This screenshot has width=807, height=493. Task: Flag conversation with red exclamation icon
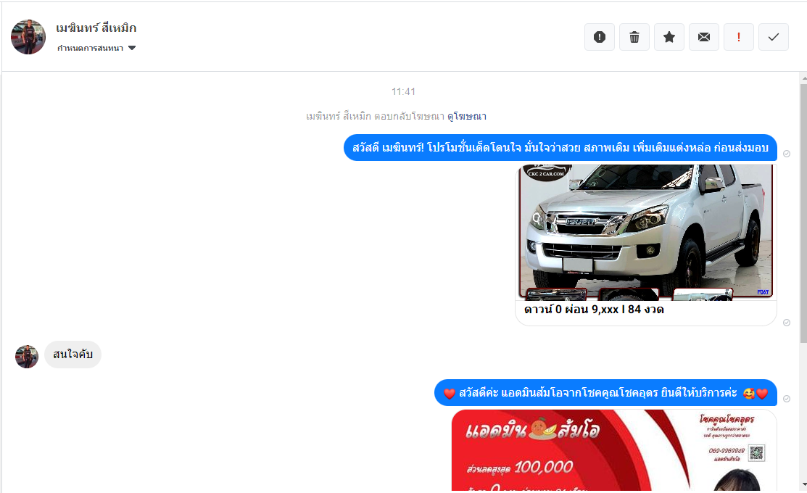(x=739, y=37)
